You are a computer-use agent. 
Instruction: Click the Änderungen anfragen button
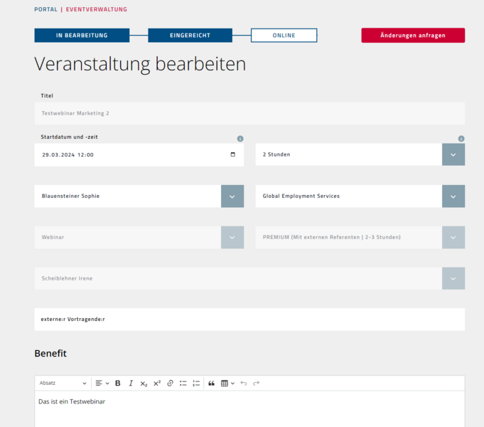click(413, 36)
